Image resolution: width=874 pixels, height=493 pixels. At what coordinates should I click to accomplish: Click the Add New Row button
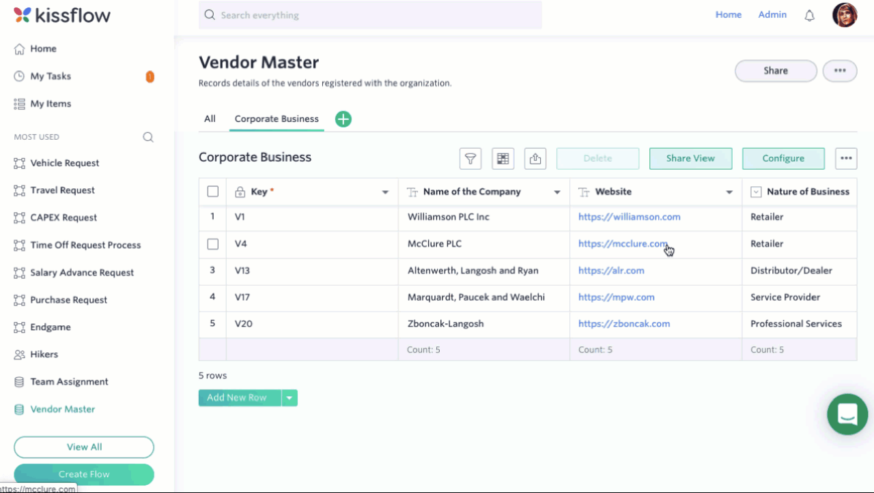coord(240,398)
